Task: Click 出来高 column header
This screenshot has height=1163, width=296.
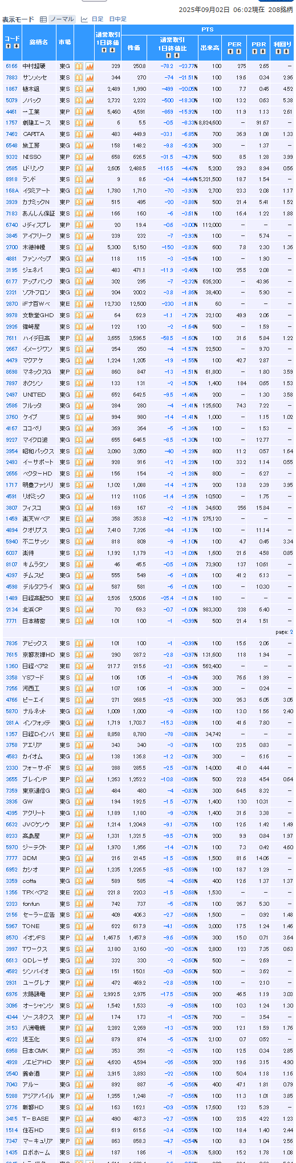Action: [210, 48]
